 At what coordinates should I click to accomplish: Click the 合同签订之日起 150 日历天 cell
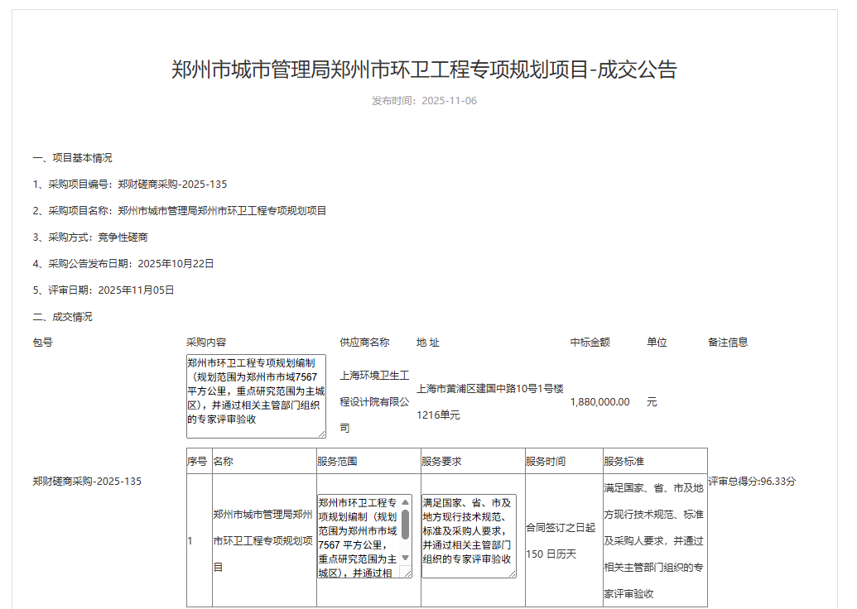click(x=561, y=540)
